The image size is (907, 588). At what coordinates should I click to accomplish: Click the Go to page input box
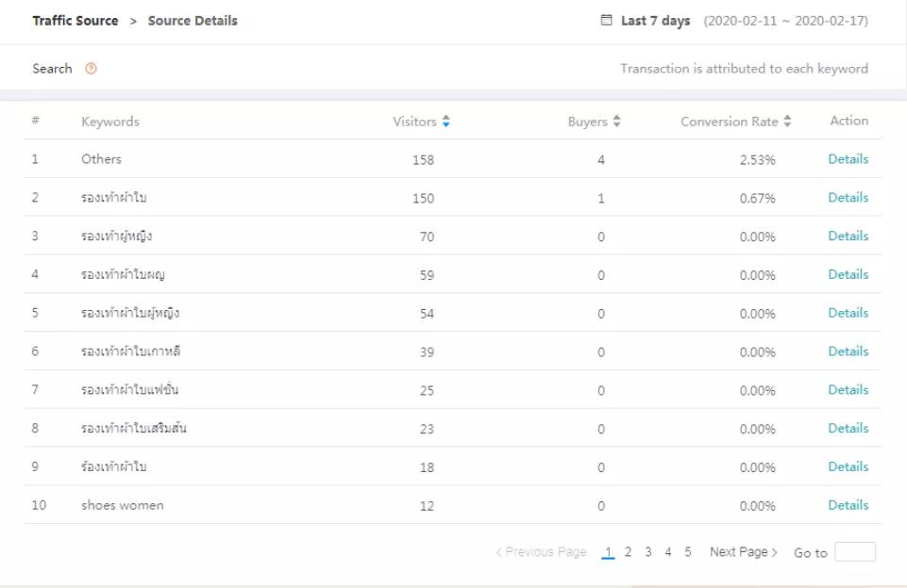pyautogui.click(x=854, y=552)
